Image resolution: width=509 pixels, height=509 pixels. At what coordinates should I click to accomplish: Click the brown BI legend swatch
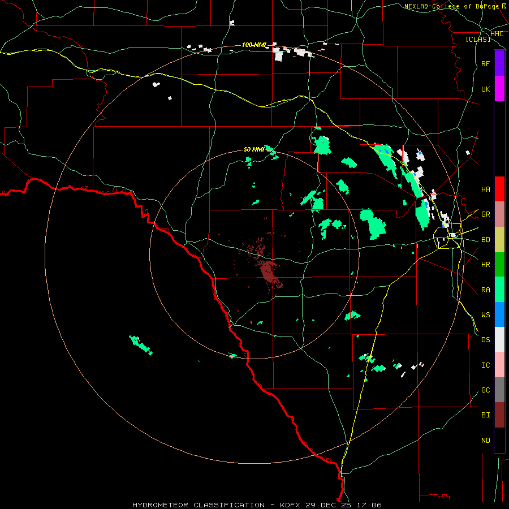(x=499, y=415)
